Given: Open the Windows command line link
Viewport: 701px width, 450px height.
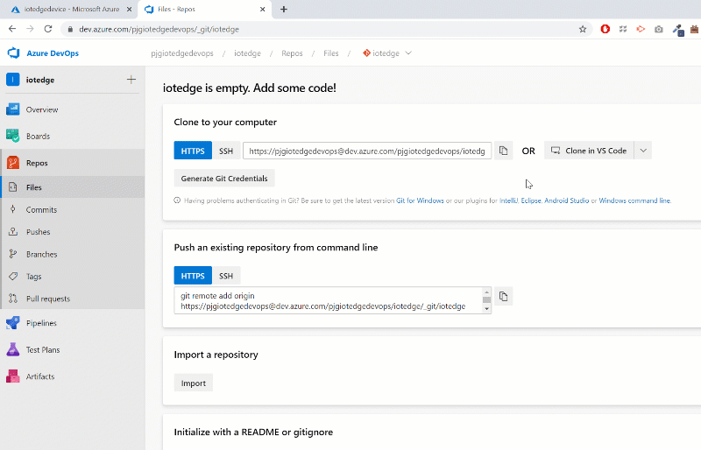Looking at the screenshot, I should [634, 200].
